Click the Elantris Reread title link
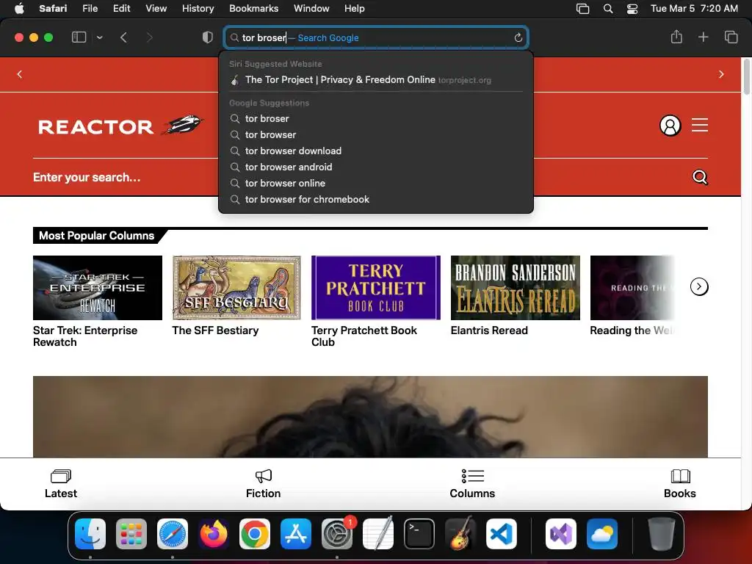This screenshot has height=564, width=752. [489, 330]
